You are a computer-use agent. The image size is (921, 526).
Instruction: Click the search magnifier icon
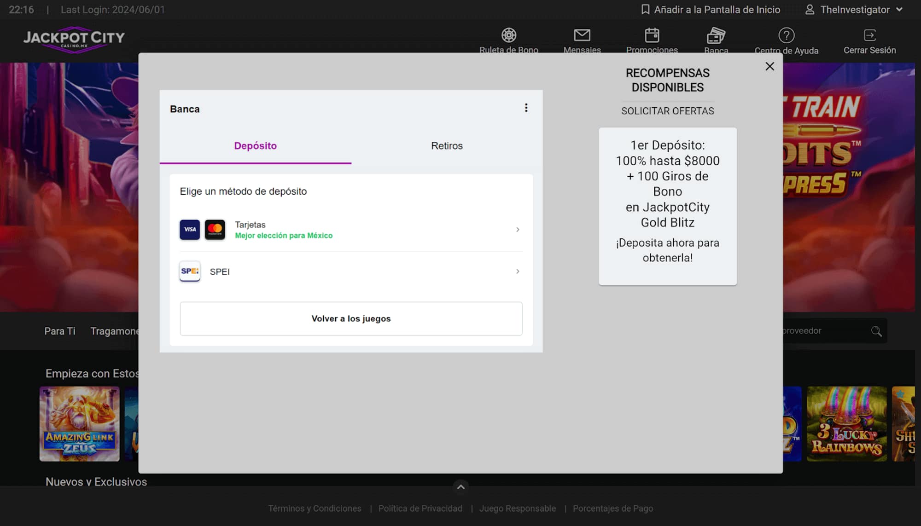point(876,331)
